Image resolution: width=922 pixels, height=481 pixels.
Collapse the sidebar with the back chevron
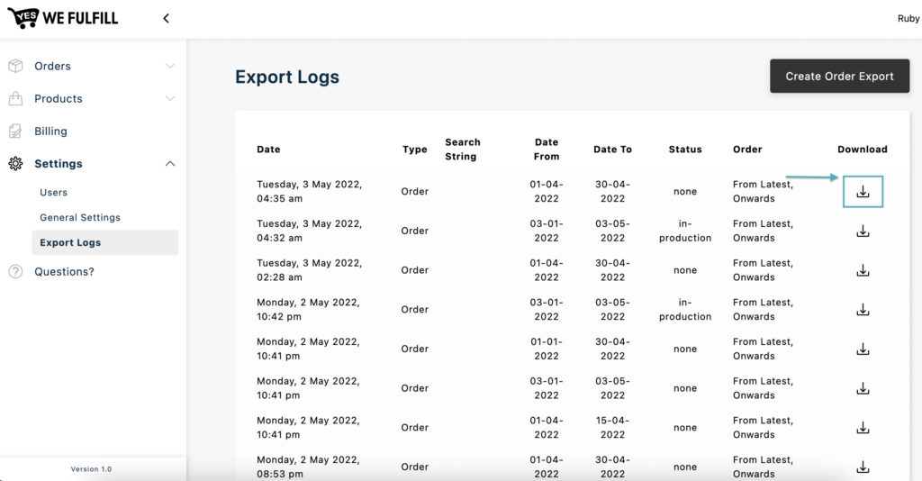pyautogui.click(x=167, y=18)
